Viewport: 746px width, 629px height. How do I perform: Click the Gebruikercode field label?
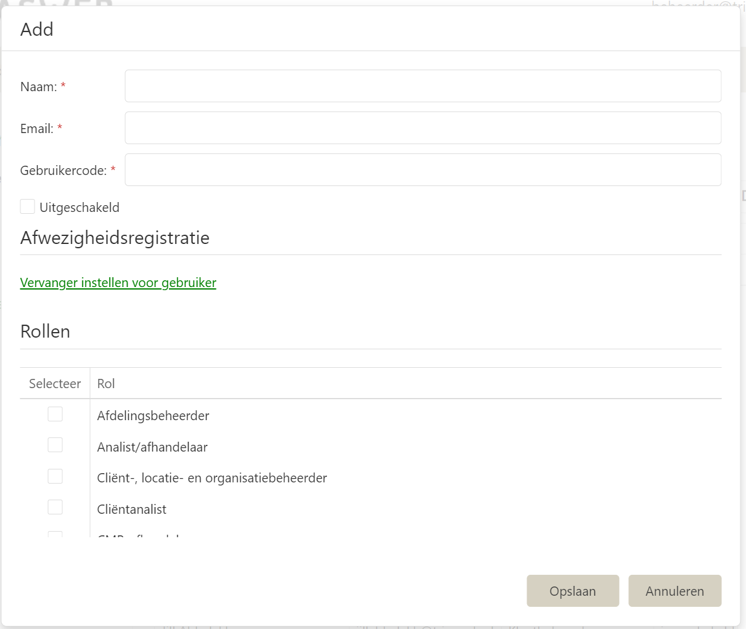(64, 171)
